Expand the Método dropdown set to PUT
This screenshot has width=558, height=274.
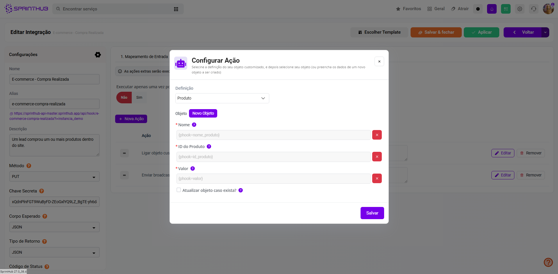click(54, 176)
